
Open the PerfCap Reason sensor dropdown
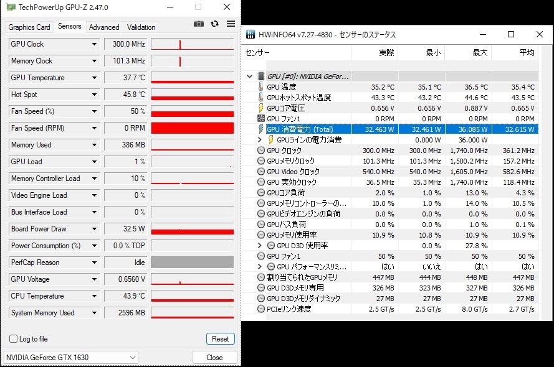[x=94, y=262]
